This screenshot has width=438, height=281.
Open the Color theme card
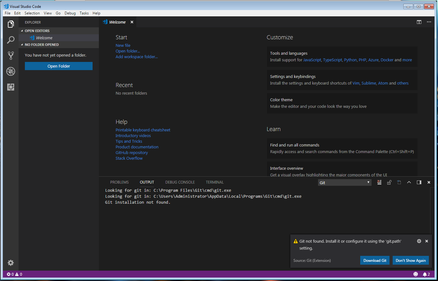point(342,103)
